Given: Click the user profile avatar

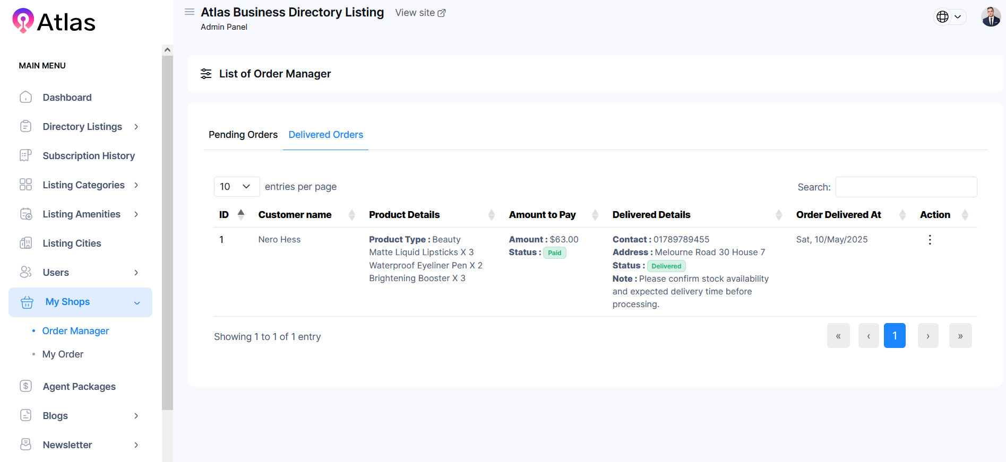Looking at the screenshot, I should [991, 17].
